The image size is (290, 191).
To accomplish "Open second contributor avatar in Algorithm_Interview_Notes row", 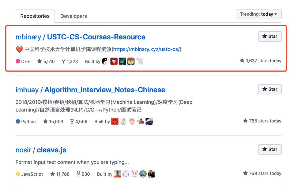I will click(123, 121).
